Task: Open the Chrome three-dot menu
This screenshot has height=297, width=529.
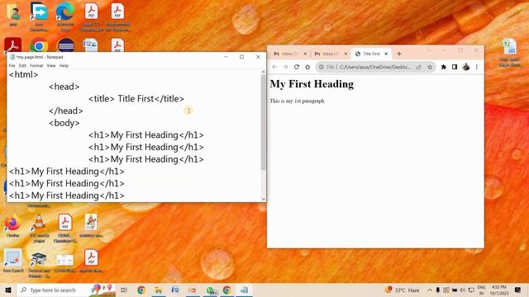Action: click(x=477, y=67)
